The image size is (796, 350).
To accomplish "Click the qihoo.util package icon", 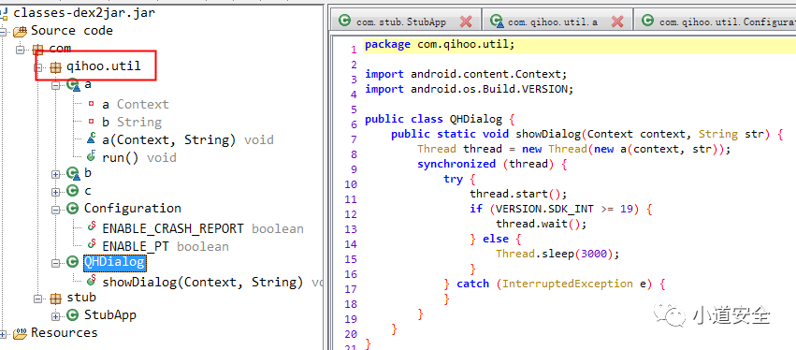I will tap(55, 66).
